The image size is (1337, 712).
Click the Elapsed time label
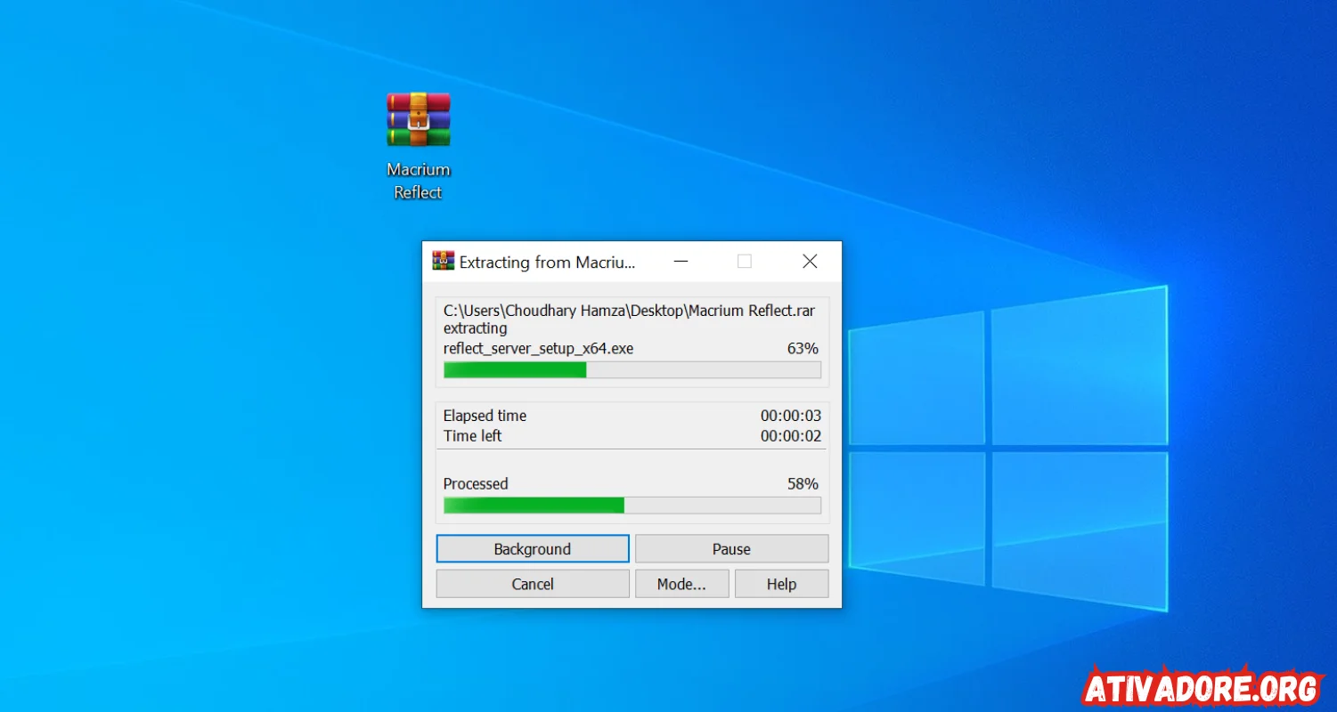[485, 416]
